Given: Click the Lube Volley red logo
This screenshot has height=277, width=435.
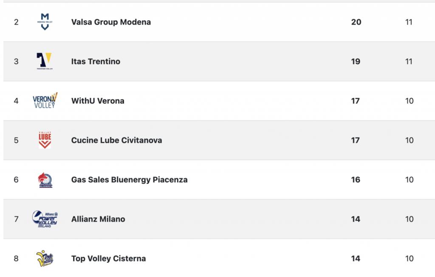Looking at the screenshot, I should coord(45,140).
